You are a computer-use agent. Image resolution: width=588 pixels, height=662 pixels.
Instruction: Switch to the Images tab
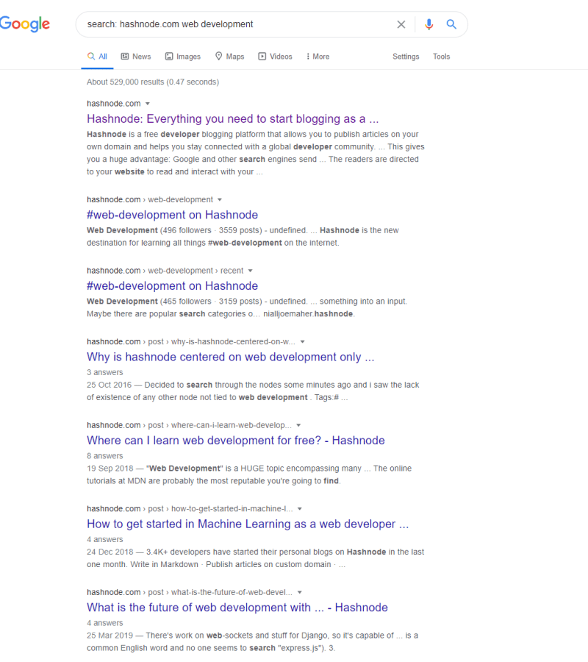[x=182, y=57]
